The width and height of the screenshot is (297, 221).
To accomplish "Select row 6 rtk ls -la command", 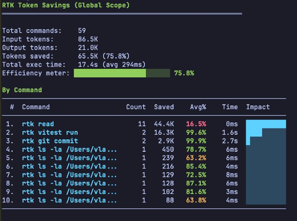I will pyautogui.click(x=69, y=167).
